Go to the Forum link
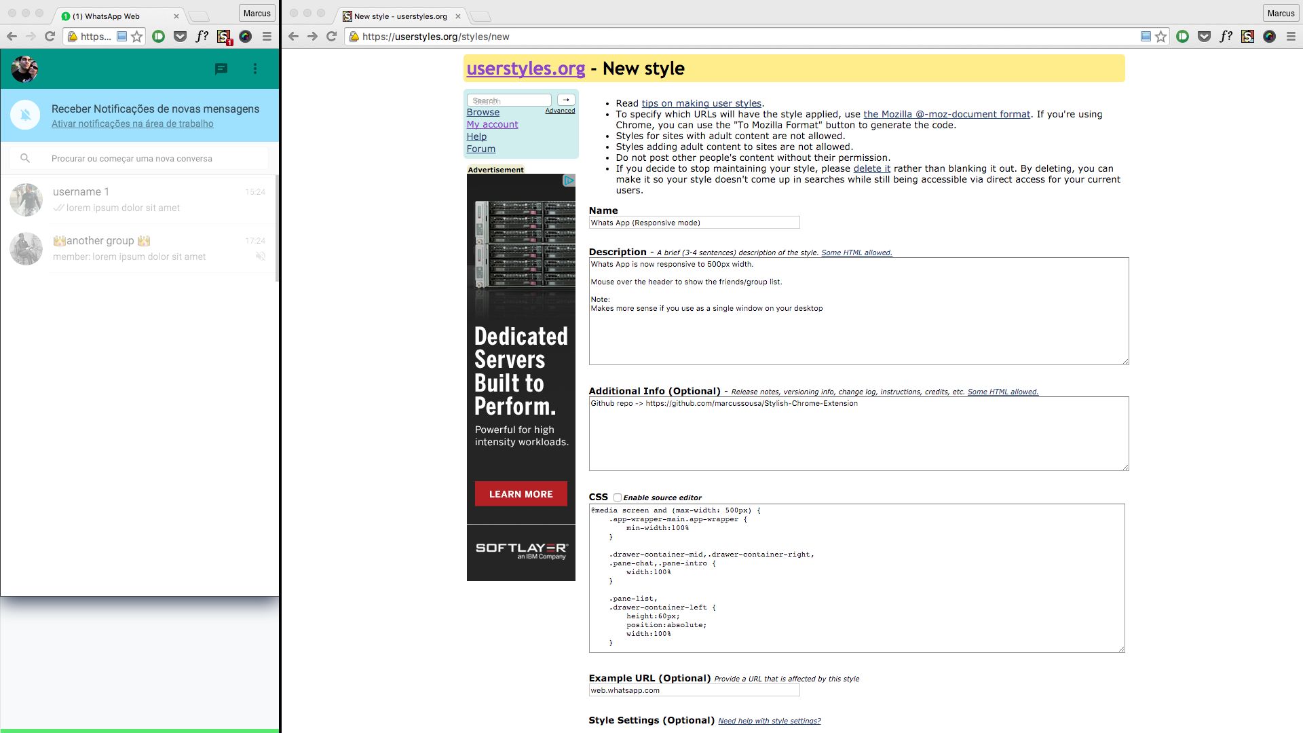Screen dimensions: 1303x733 pyautogui.click(x=481, y=149)
